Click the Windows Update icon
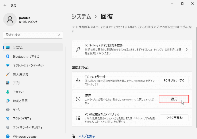This screenshot has width=197, height=139. (x=8, y=137)
